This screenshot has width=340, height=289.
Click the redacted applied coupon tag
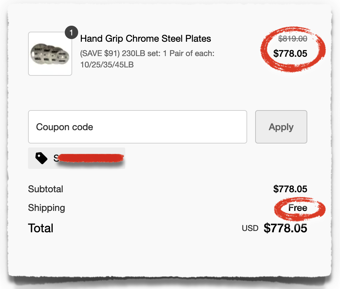[77, 158]
